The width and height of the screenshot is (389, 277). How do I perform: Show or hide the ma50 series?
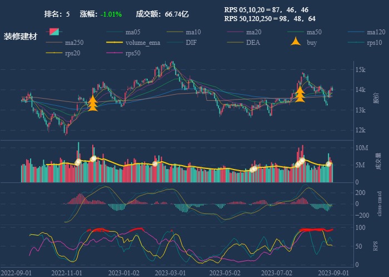click(313, 32)
